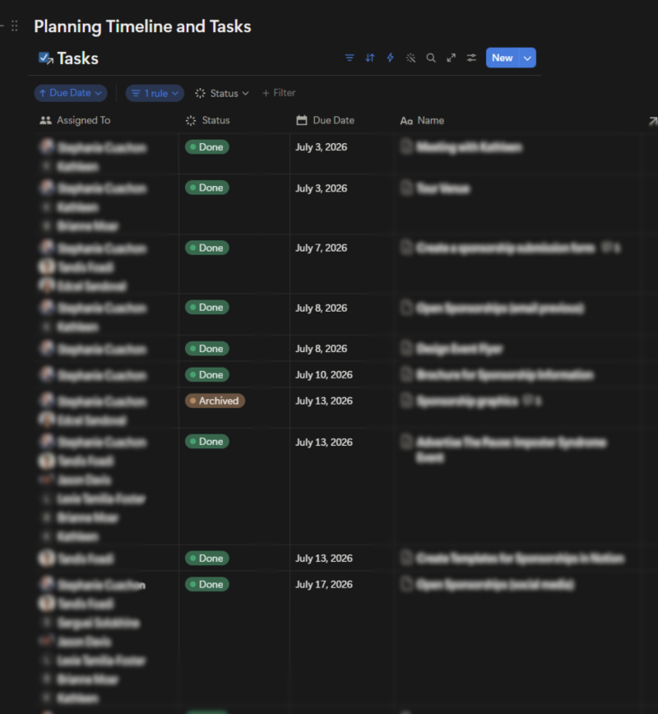This screenshot has height=714, width=658.
Task: Click the checkbox icon next to Tasks title
Action: tap(45, 58)
